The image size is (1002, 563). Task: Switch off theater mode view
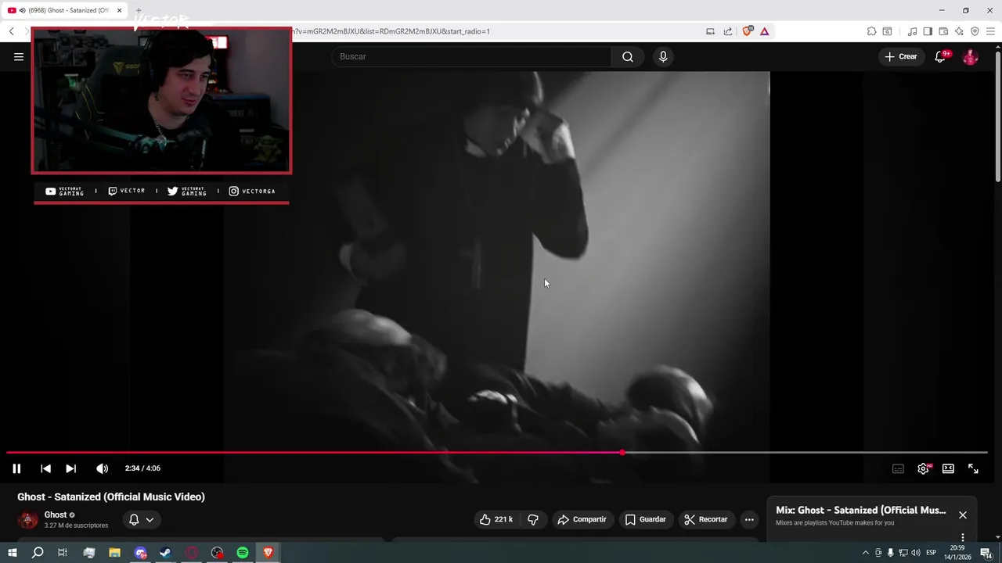(x=948, y=468)
